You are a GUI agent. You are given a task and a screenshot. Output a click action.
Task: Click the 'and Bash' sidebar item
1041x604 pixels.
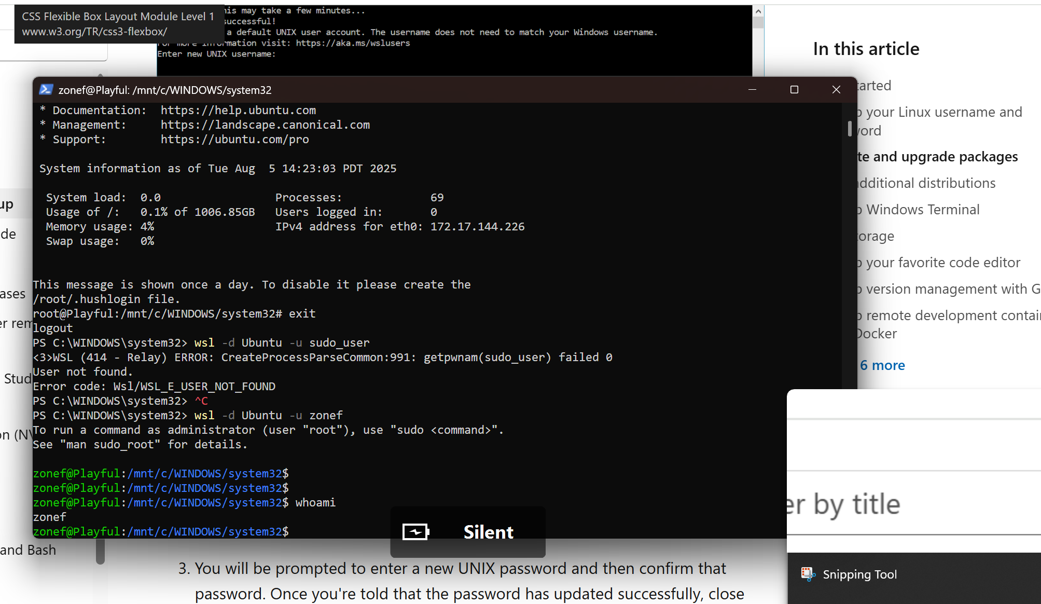(28, 550)
